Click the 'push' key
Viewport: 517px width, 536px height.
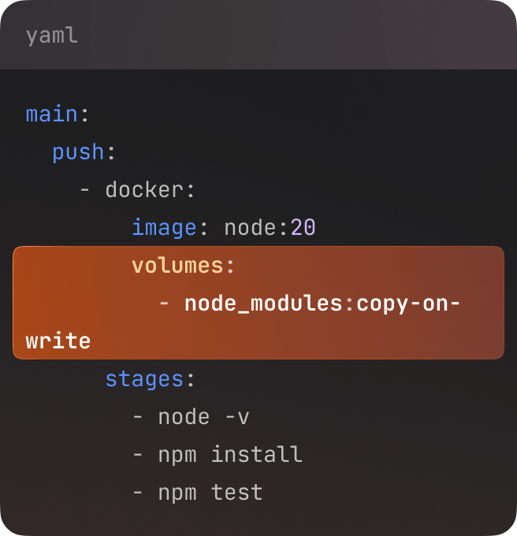(78, 152)
